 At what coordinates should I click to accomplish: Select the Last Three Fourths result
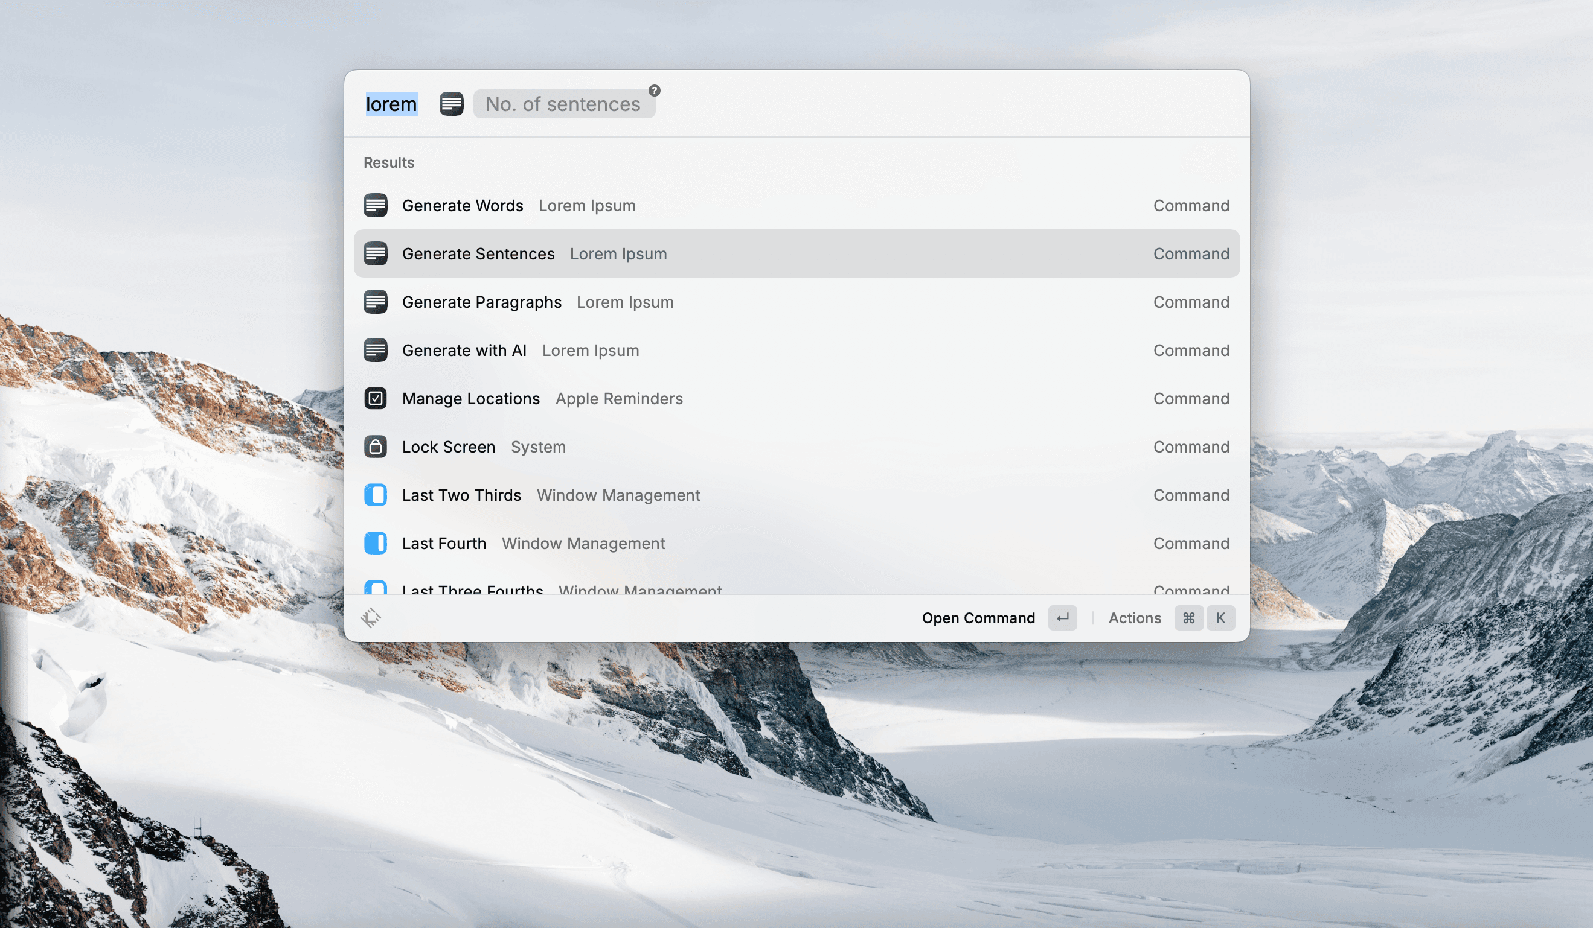[x=569, y=590]
